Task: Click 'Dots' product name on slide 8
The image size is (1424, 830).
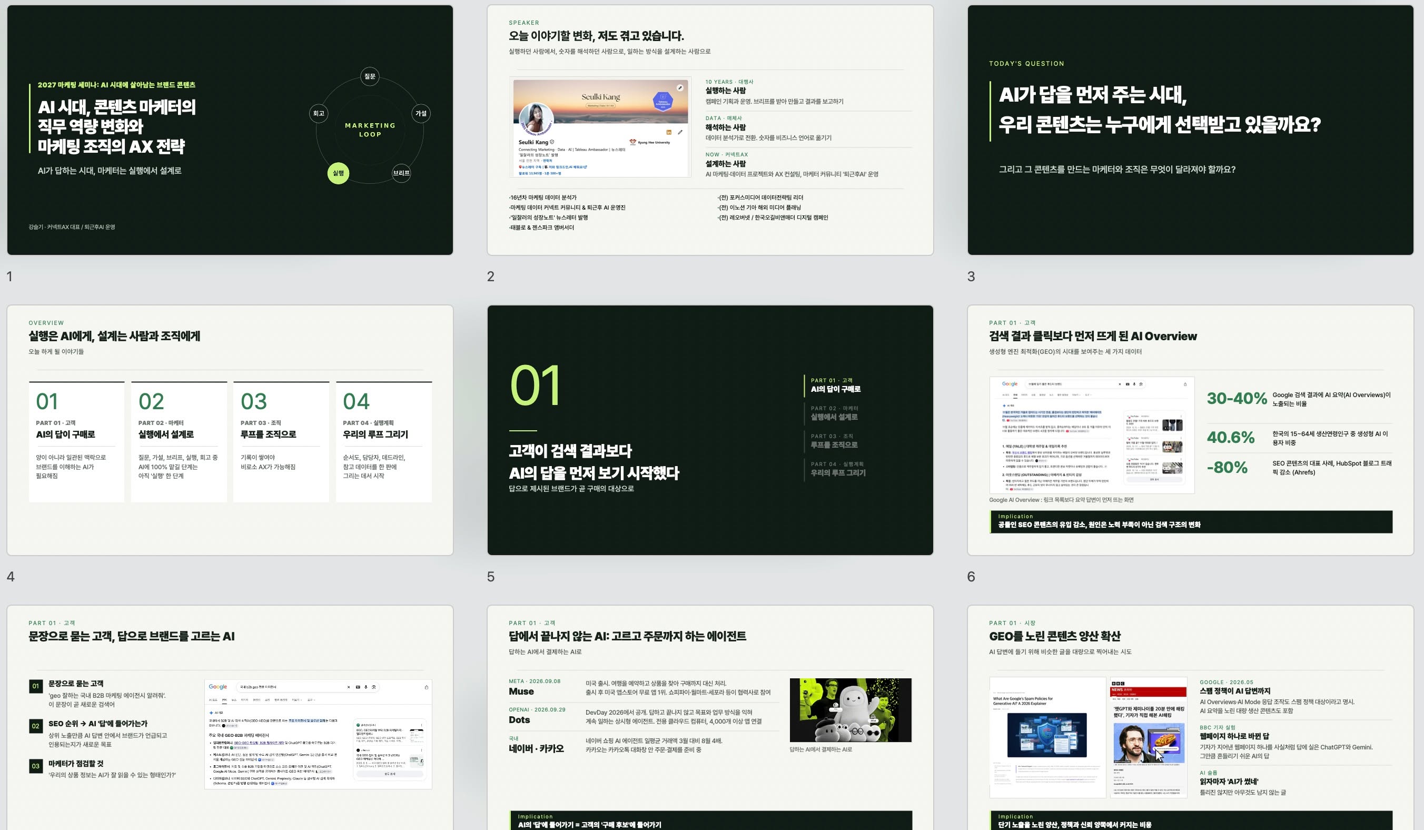Action: (x=519, y=720)
